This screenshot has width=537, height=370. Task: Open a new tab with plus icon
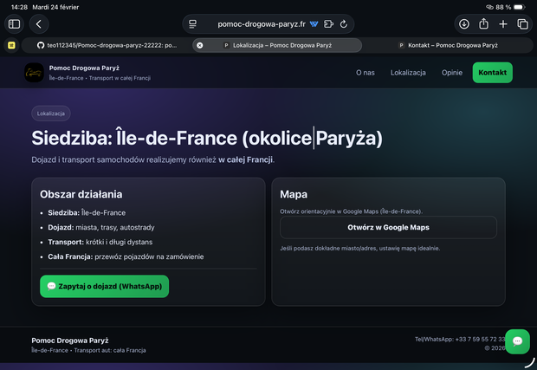(503, 24)
